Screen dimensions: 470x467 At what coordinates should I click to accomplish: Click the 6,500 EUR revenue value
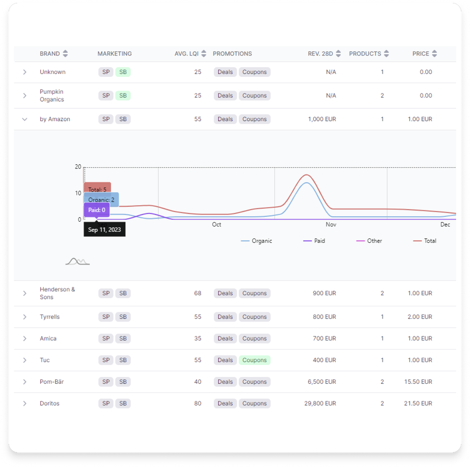pyautogui.click(x=322, y=382)
